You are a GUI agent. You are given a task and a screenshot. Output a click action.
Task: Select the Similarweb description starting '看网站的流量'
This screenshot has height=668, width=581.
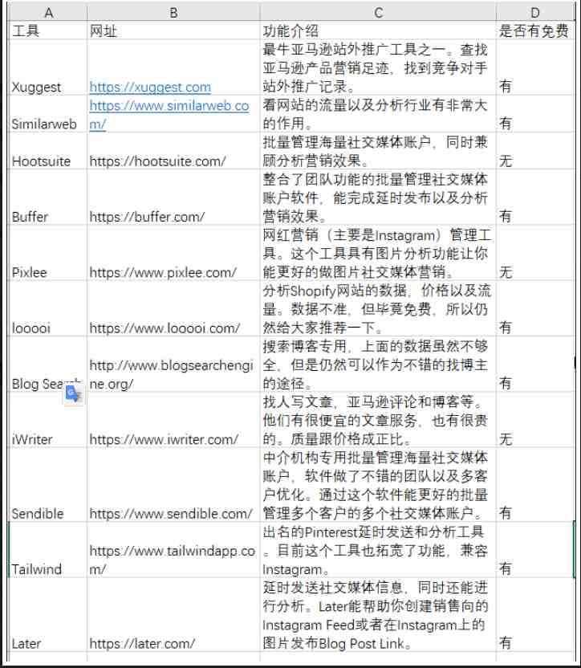coord(378,114)
